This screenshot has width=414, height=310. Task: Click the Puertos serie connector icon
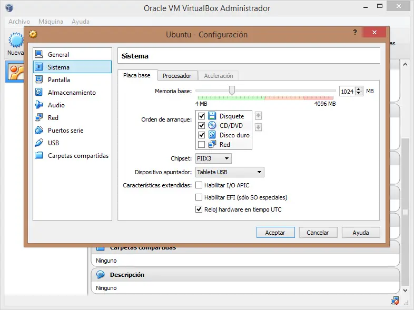coord(39,130)
